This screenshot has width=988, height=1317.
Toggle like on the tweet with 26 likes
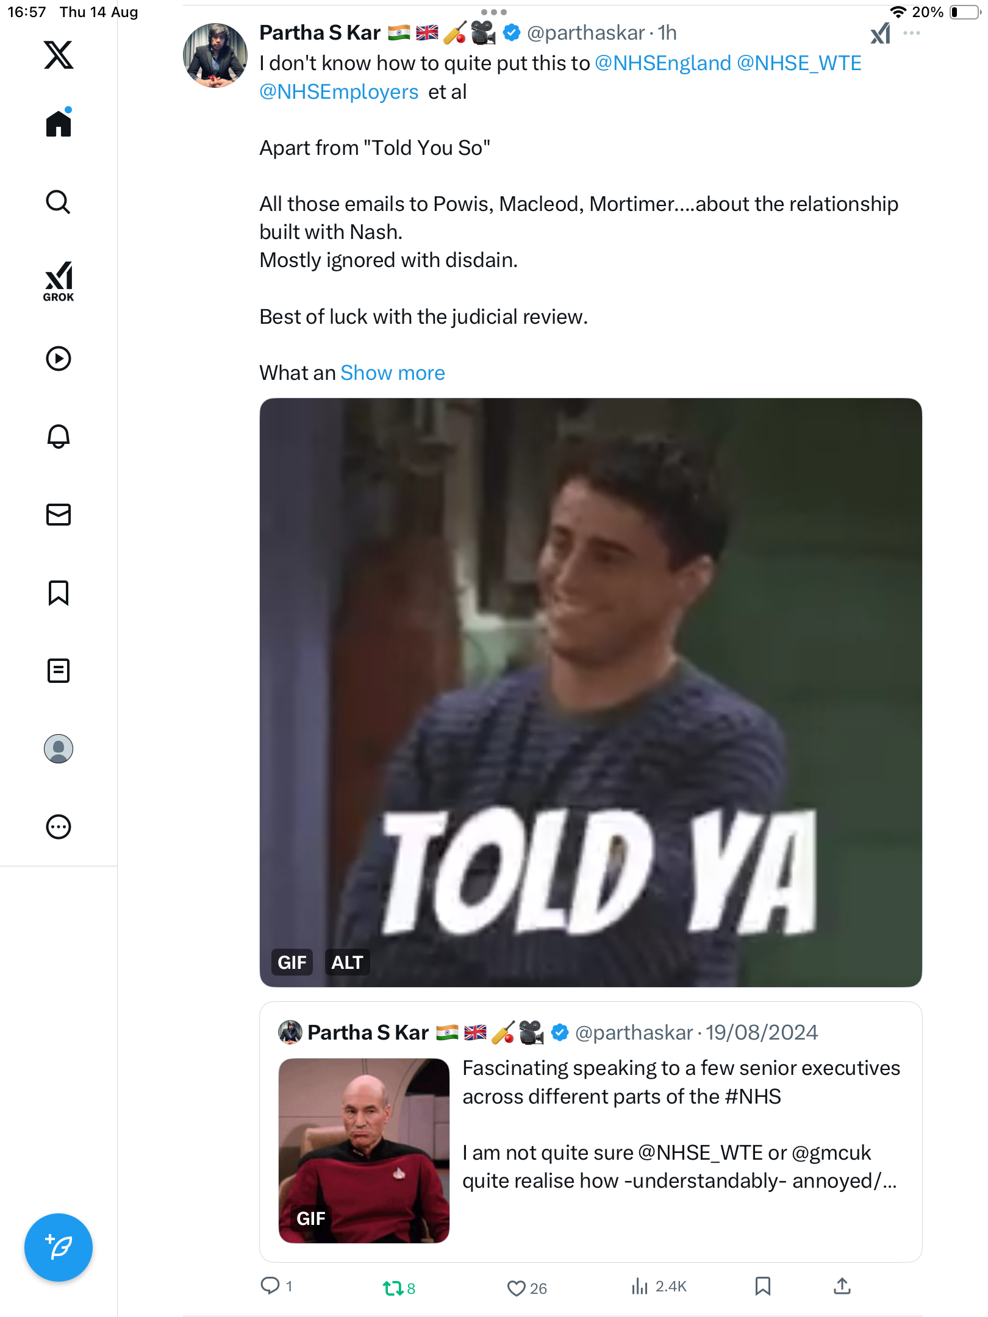[517, 1288]
